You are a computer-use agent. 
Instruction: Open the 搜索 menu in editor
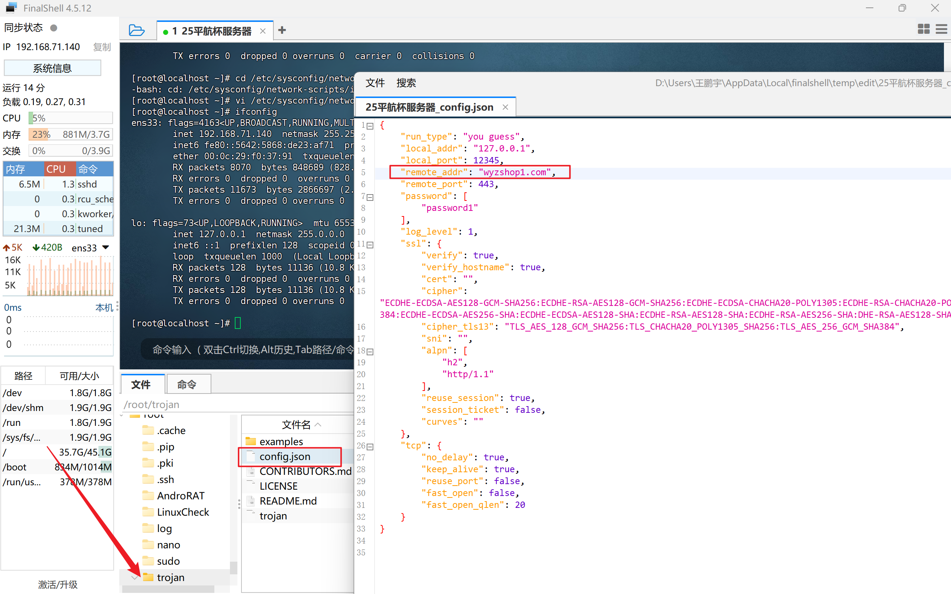pyautogui.click(x=406, y=83)
